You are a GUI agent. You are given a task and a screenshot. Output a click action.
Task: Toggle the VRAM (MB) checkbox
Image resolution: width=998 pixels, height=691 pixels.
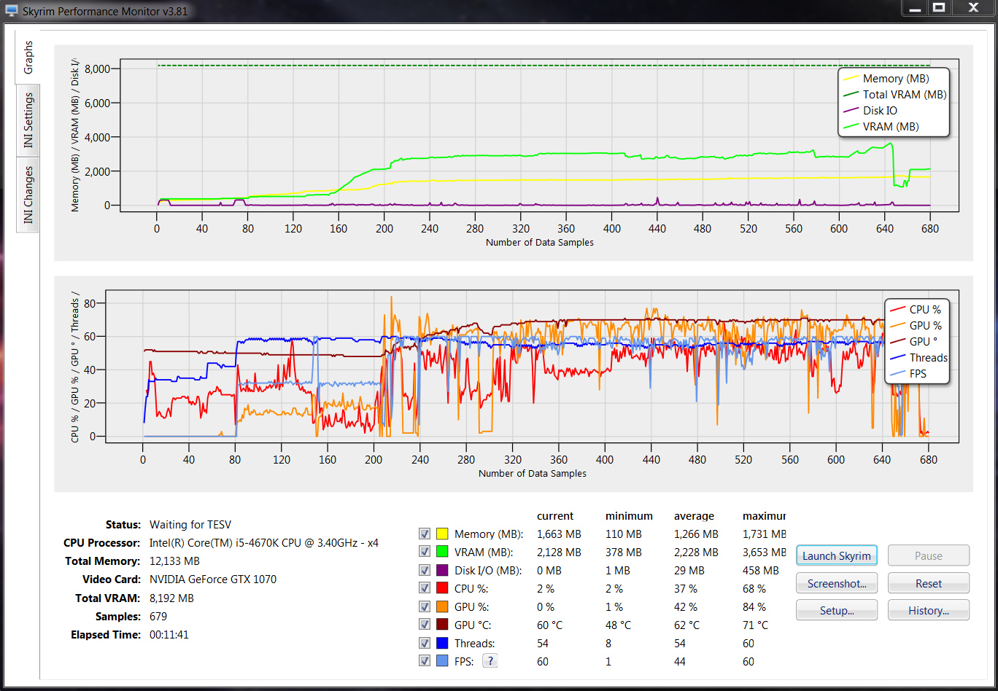(425, 553)
